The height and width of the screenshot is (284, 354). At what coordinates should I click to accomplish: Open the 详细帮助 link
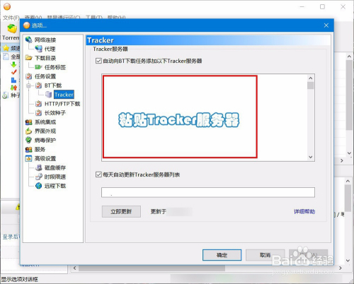click(x=304, y=211)
